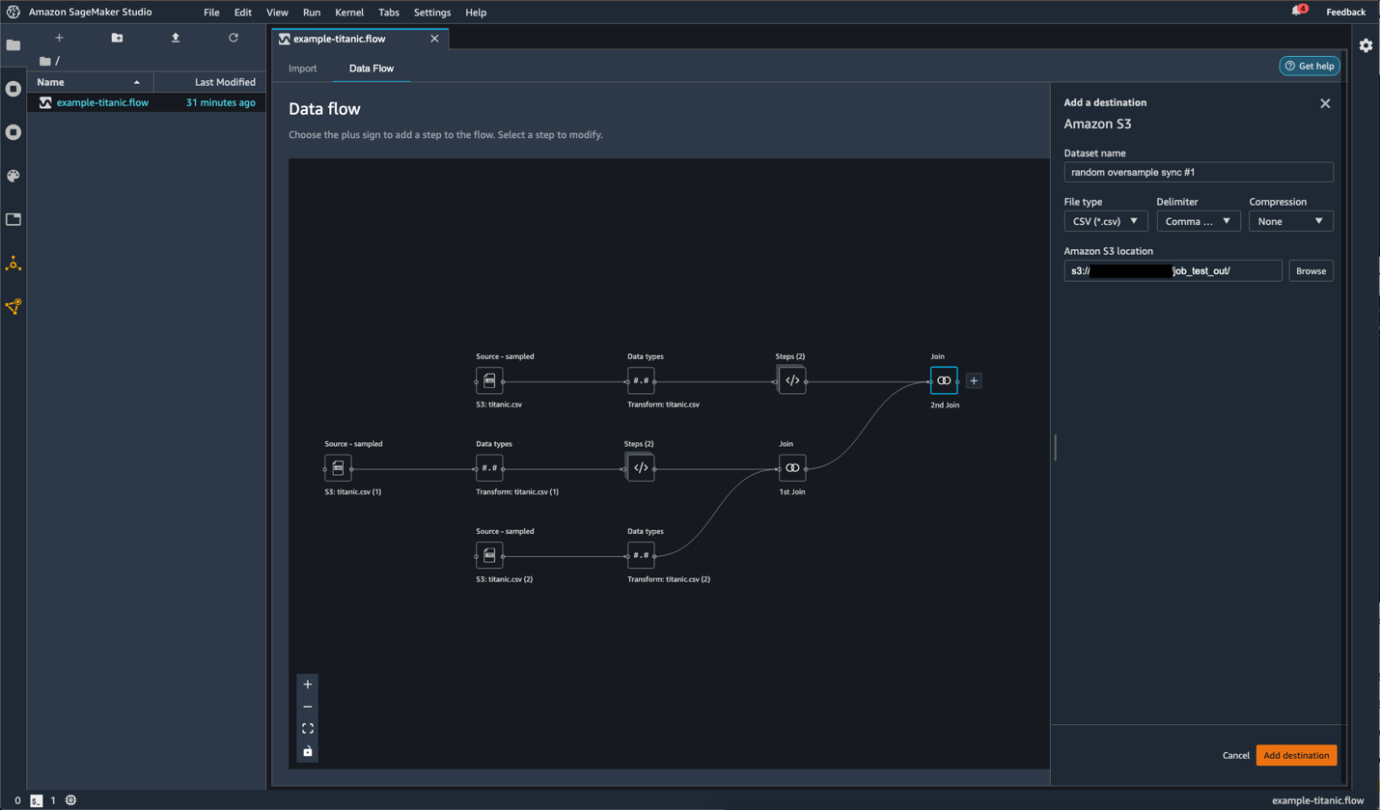Open the running terminals square icon in sidebar
Screen dimensions: 1380x810
tap(14, 89)
